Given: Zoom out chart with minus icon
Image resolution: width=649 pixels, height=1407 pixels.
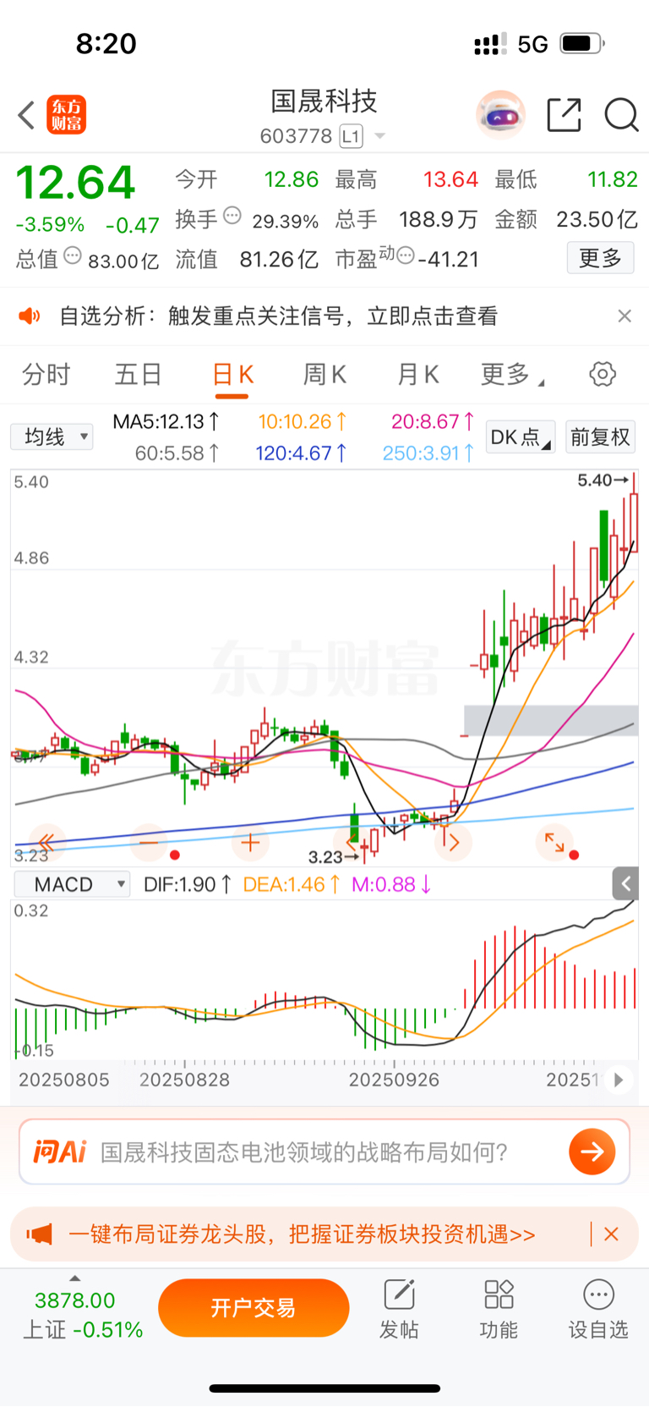Looking at the screenshot, I should click(x=149, y=843).
